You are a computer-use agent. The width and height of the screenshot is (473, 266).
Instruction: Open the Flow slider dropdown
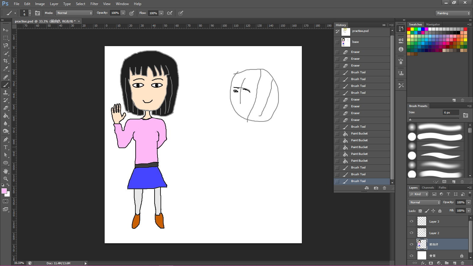[161, 13]
